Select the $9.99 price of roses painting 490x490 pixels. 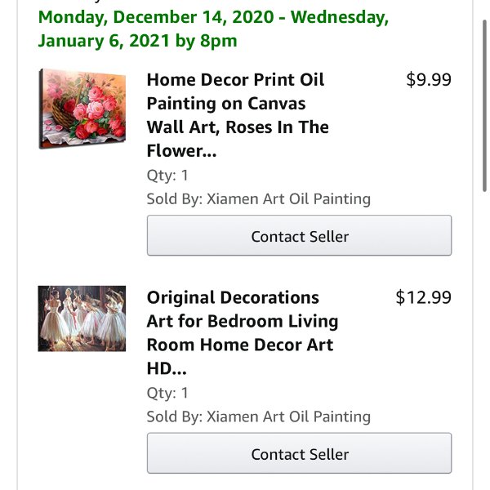point(429,79)
